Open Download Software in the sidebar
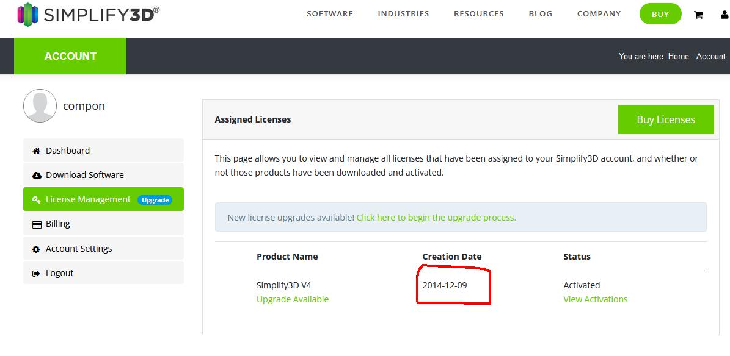Image resolution: width=730 pixels, height=356 pixels. [x=103, y=175]
